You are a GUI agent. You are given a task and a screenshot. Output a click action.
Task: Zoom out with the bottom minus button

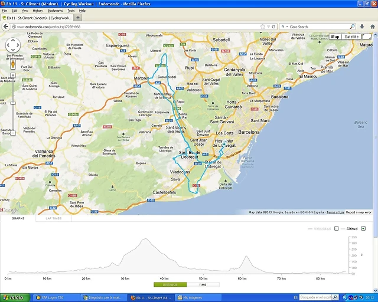pos(13,133)
